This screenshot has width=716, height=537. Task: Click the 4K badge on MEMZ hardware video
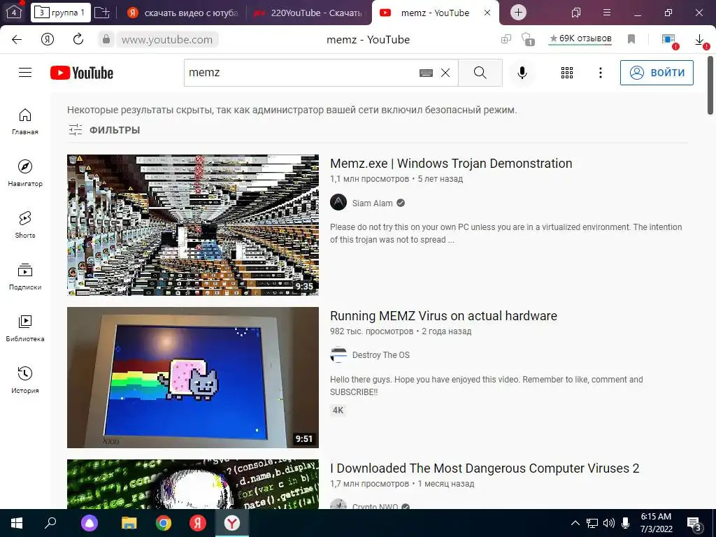(338, 410)
